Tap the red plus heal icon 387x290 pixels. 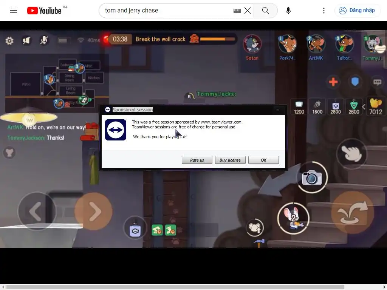[333, 82]
